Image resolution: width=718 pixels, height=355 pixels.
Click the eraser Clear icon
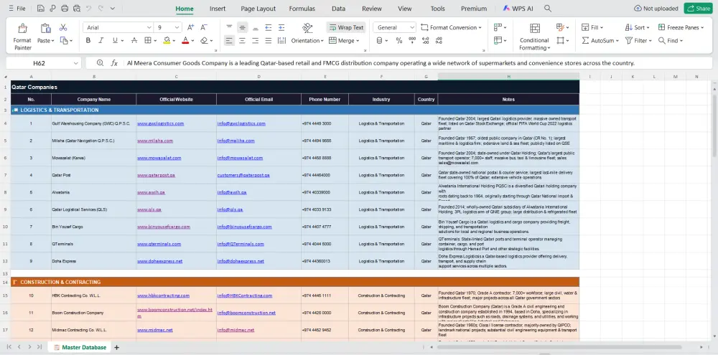coord(204,41)
